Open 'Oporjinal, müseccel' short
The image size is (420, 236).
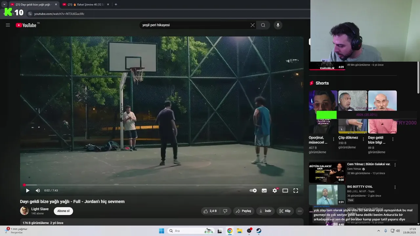coord(323,112)
